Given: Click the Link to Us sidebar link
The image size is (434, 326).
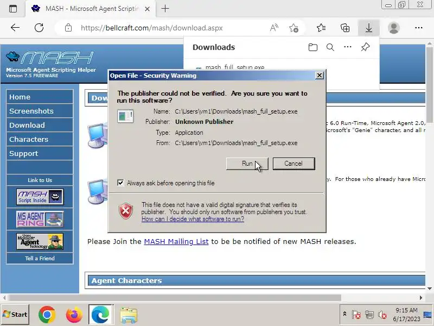Looking at the screenshot, I should pos(40,180).
